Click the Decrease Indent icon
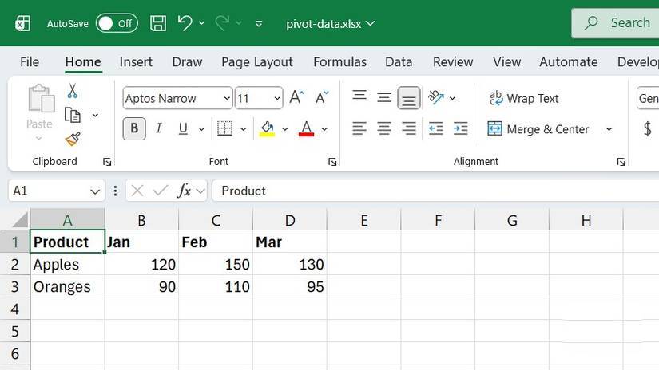 (x=436, y=128)
